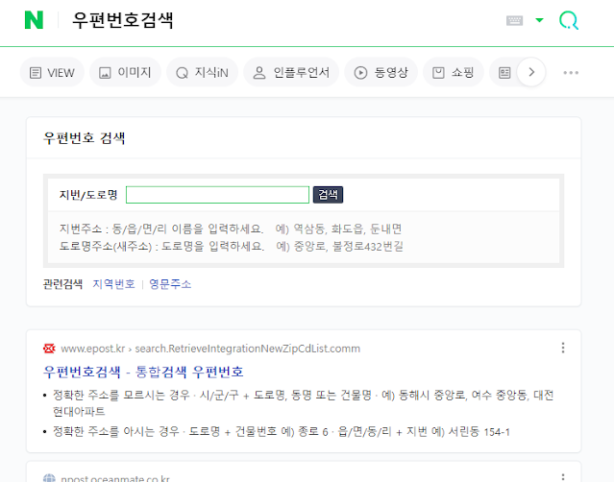Image resolution: width=614 pixels, height=482 pixels.
Task: Open the www.epost.kr URL link
Action: click(210, 349)
